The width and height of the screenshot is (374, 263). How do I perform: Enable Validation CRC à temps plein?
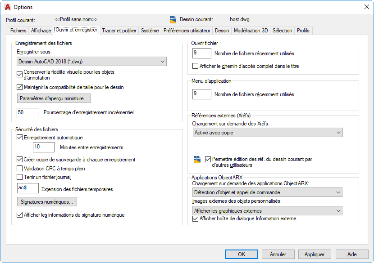[19, 169]
